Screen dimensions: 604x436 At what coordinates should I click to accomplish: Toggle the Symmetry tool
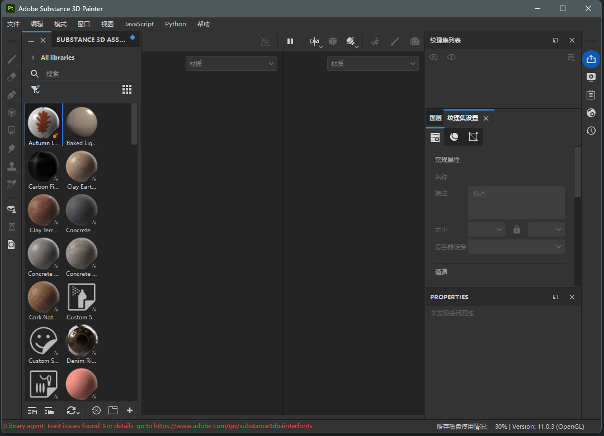(x=314, y=41)
